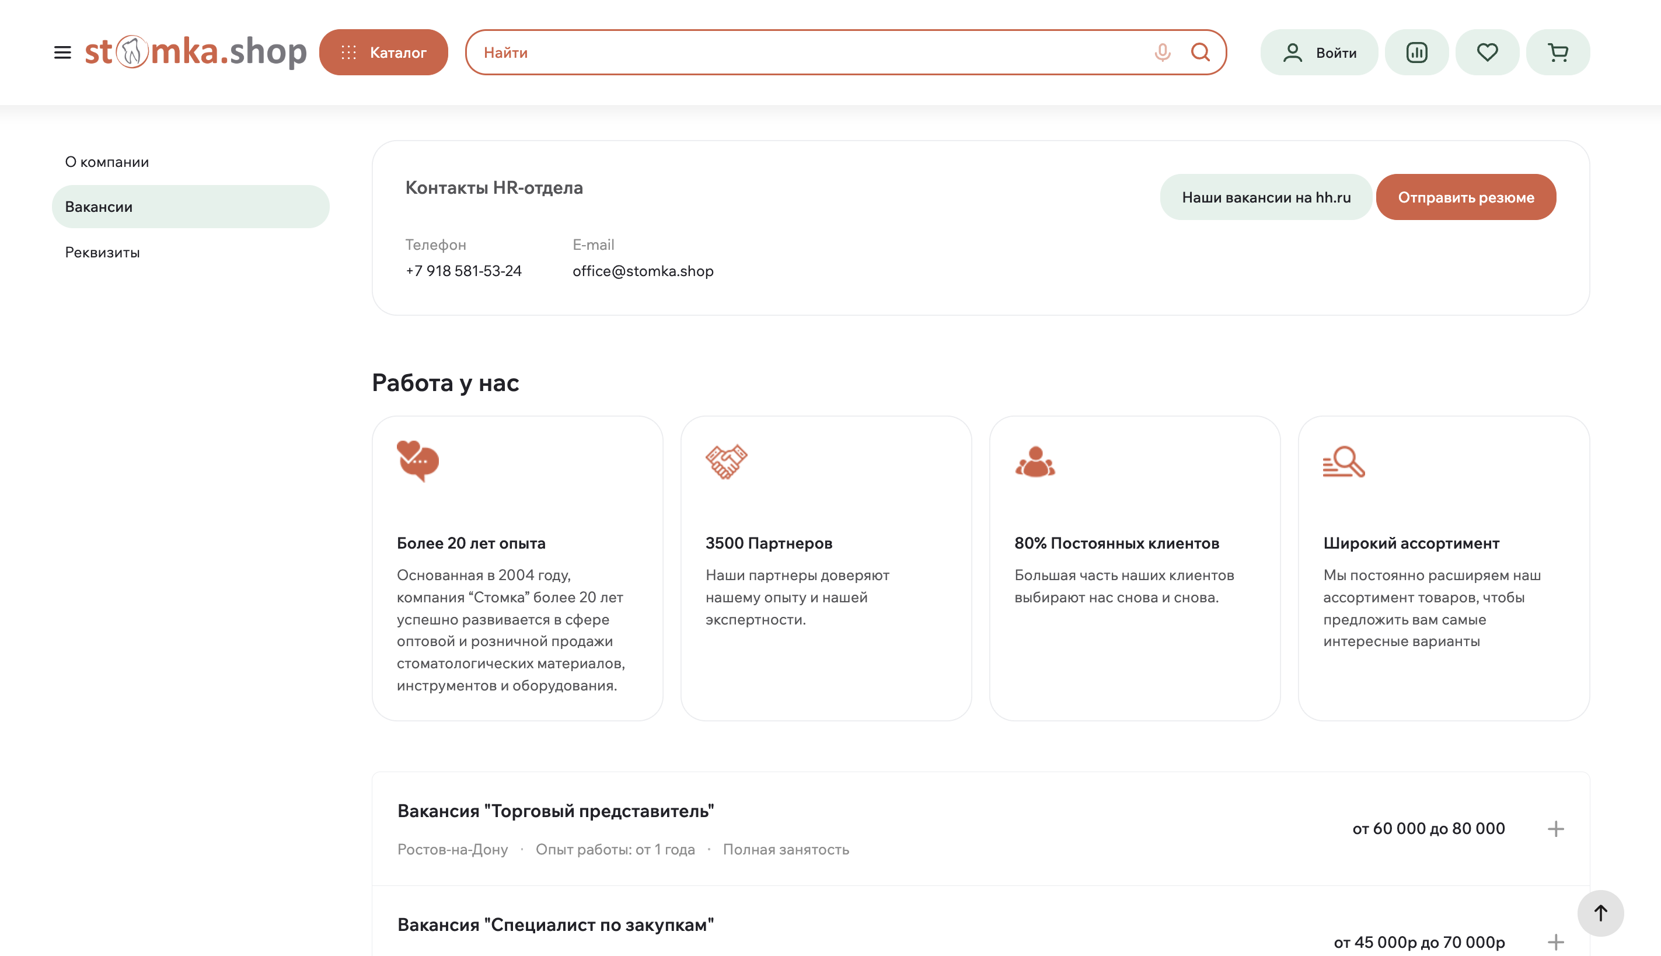1661x956 pixels.
Task: Open the shopping cart icon
Action: click(1558, 53)
